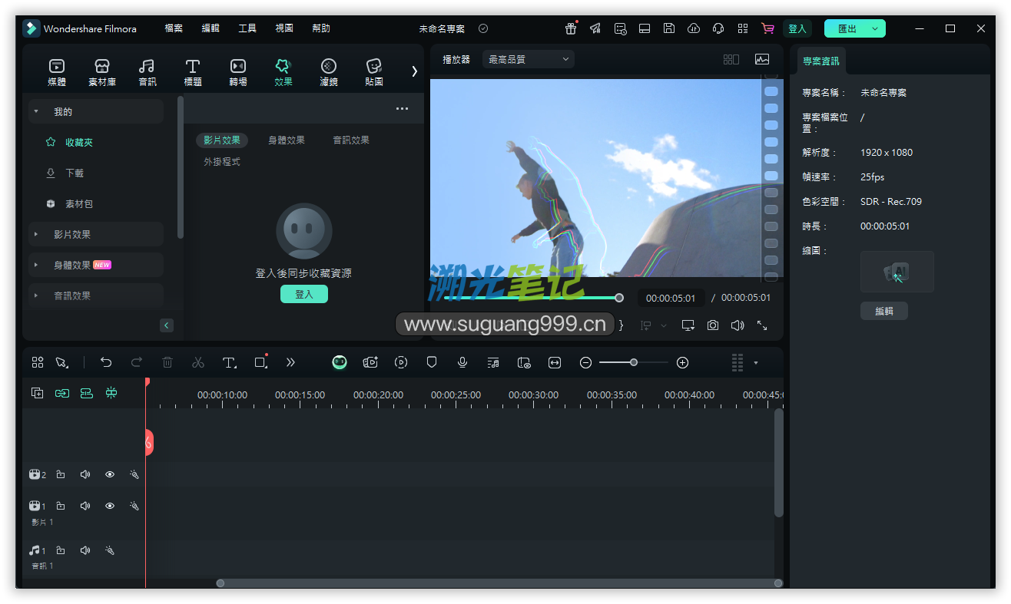
Task: Open the 標題 titles panel
Action: pos(193,72)
